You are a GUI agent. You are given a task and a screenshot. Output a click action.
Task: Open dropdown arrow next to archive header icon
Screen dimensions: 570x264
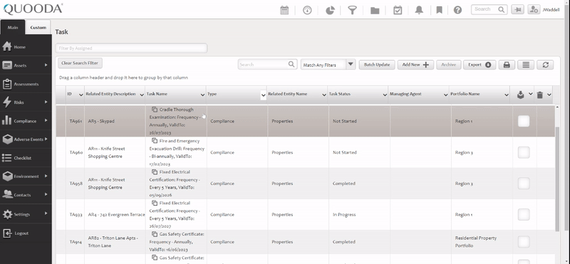point(530,94)
